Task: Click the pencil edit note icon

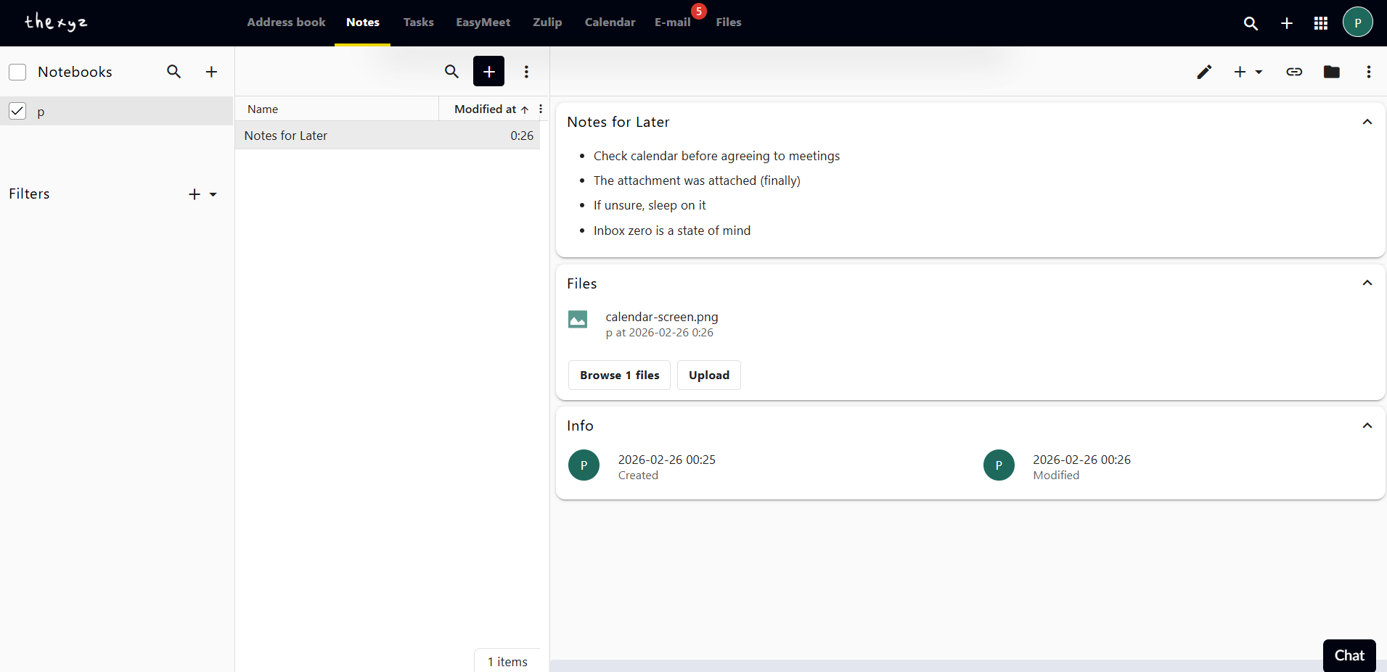Action: [1204, 72]
